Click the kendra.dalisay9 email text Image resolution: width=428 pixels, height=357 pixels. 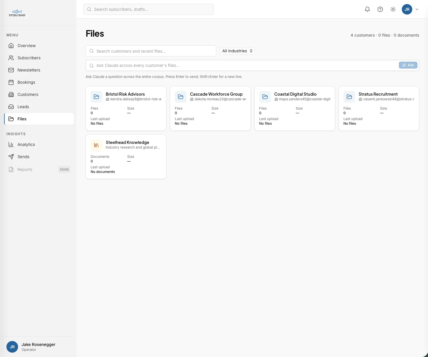click(x=136, y=99)
